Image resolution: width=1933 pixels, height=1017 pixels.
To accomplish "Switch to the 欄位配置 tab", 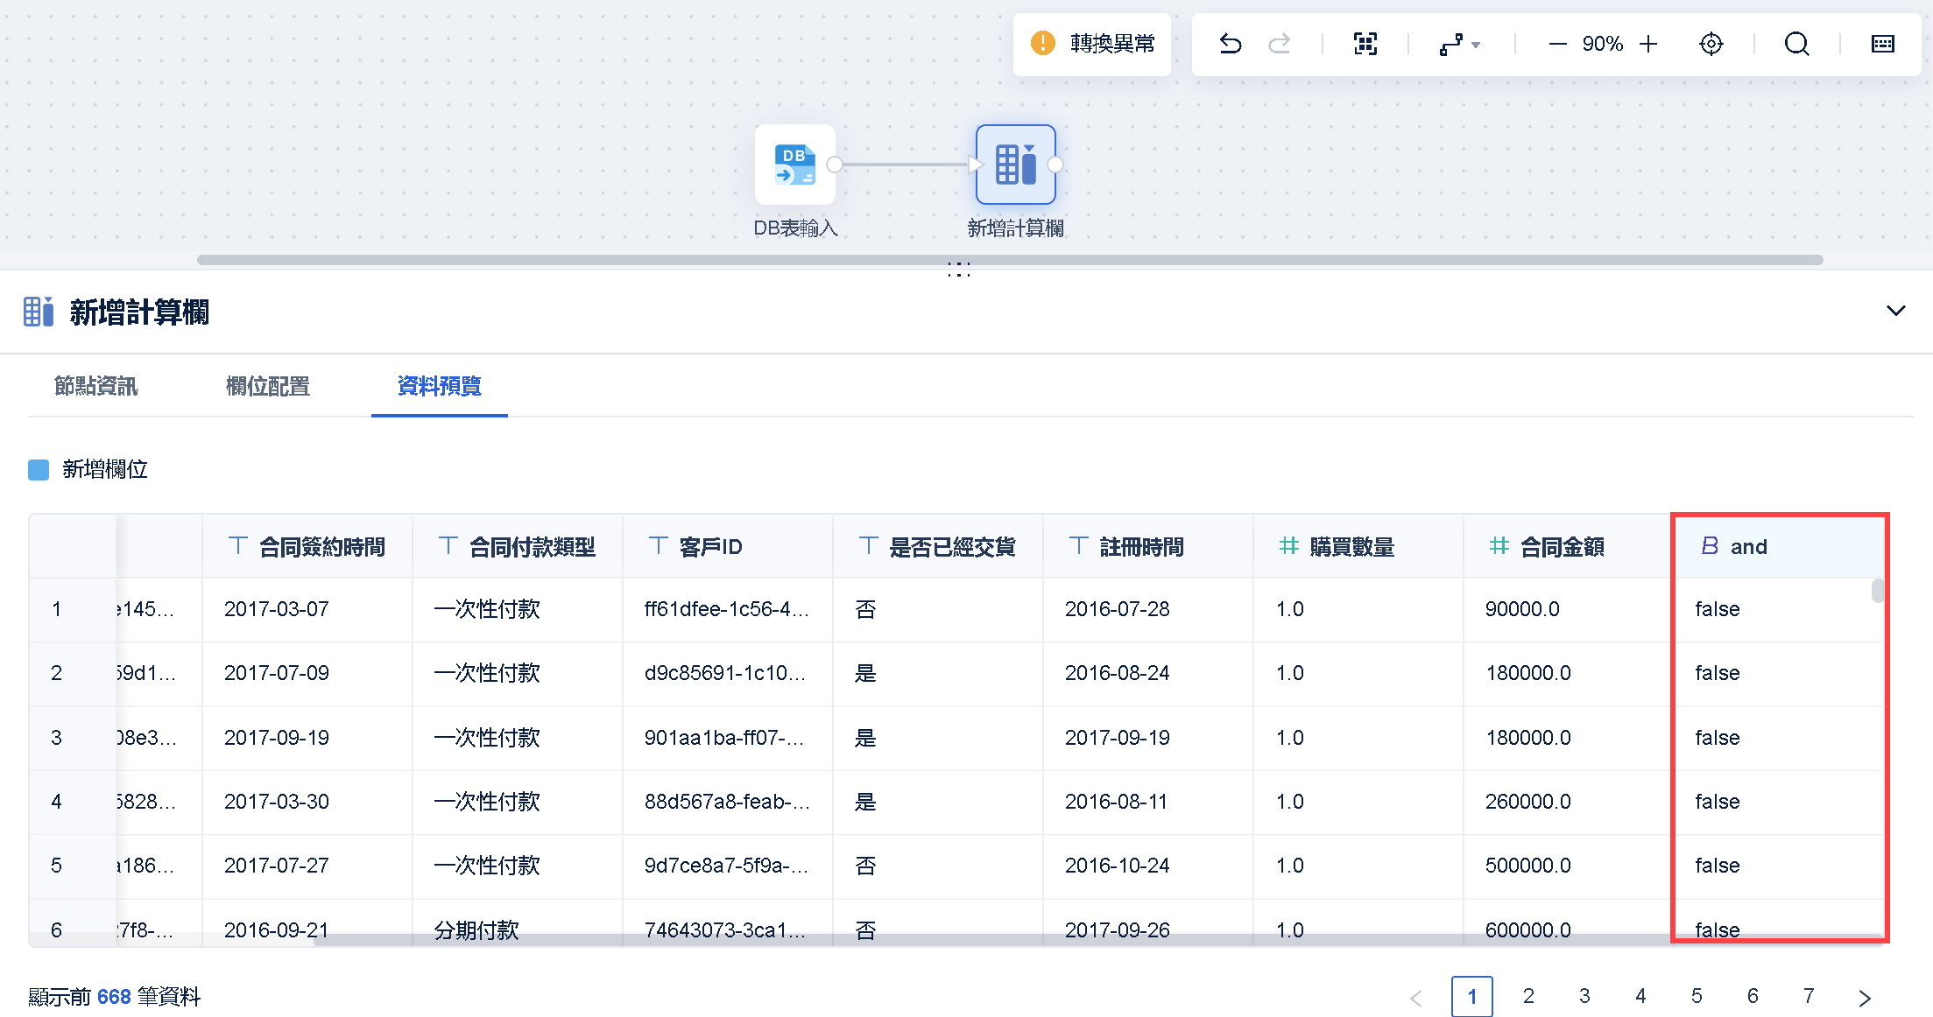I will click(268, 386).
